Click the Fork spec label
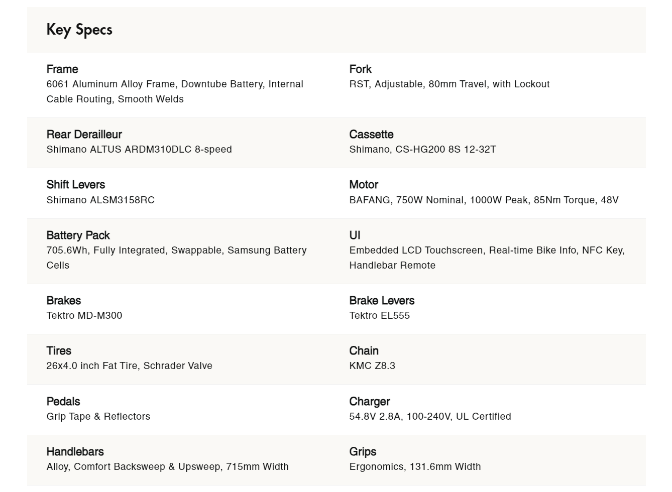 point(360,69)
